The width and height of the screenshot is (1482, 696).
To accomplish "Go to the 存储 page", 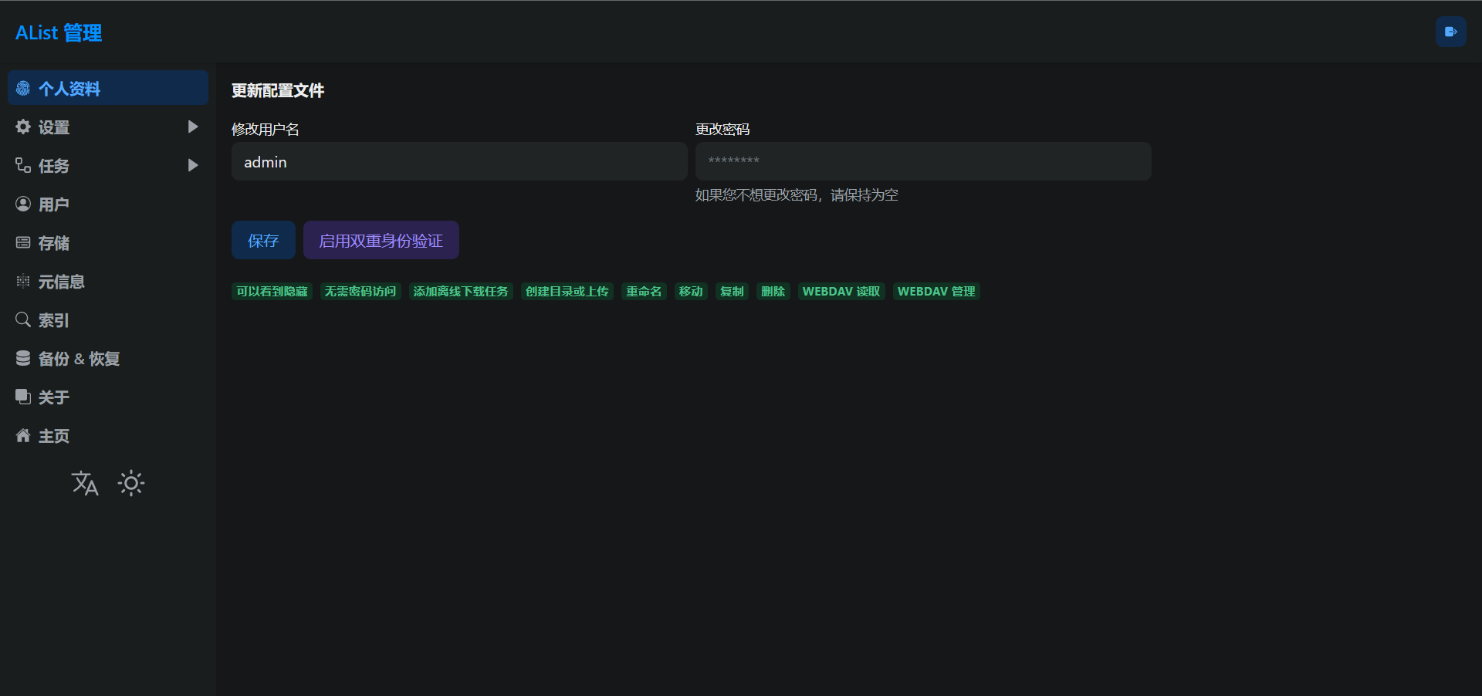I will click(x=108, y=242).
